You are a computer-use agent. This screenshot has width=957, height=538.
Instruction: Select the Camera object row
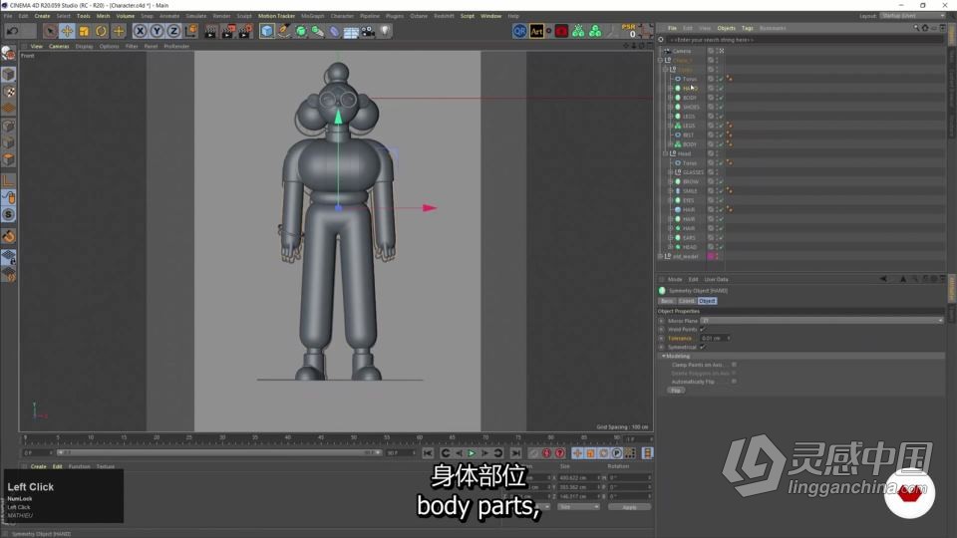coord(682,51)
